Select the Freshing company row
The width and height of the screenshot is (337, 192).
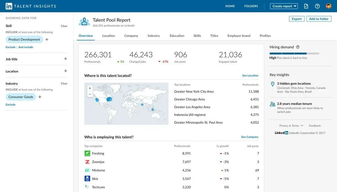(98, 154)
